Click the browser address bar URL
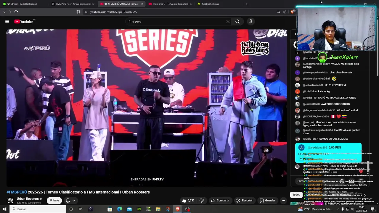Image resolution: width=379 pixels, height=213 pixels. click(113, 12)
